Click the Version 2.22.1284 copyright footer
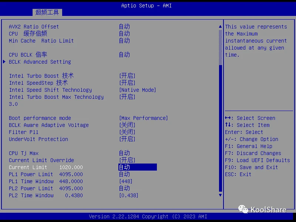 (x=148, y=216)
